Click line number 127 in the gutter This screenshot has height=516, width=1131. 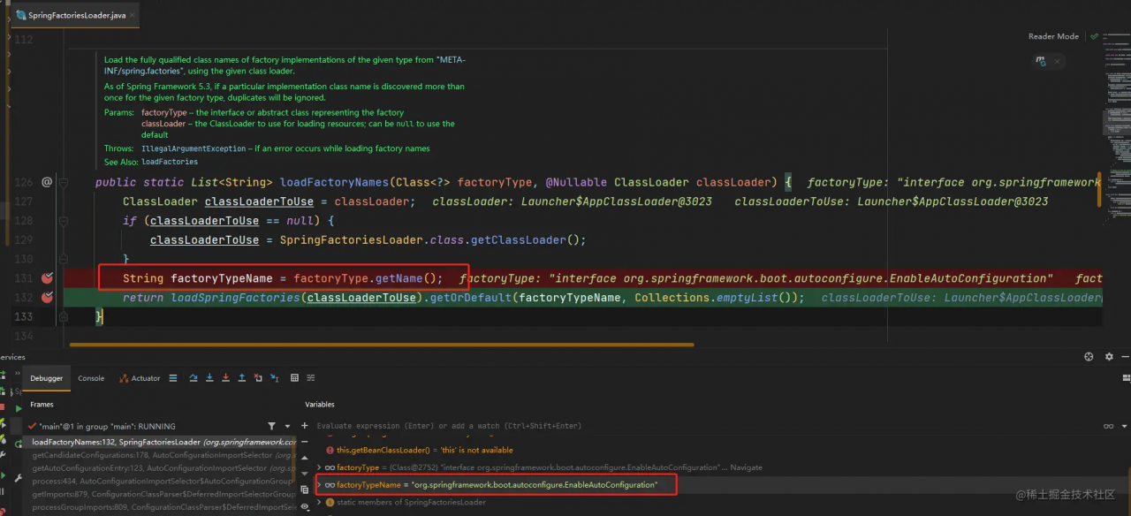(x=24, y=201)
